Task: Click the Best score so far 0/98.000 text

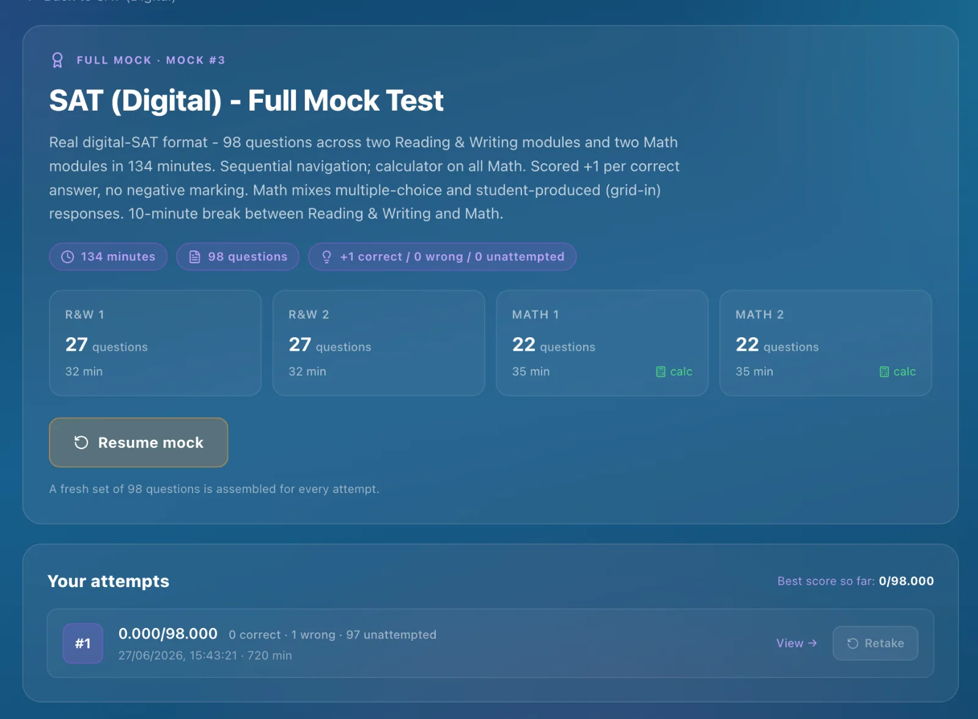Action: (x=855, y=581)
